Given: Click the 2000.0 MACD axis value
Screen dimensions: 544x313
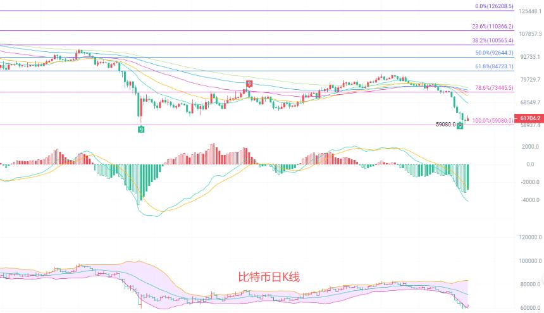Looking at the screenshot, I should (530, 147).
